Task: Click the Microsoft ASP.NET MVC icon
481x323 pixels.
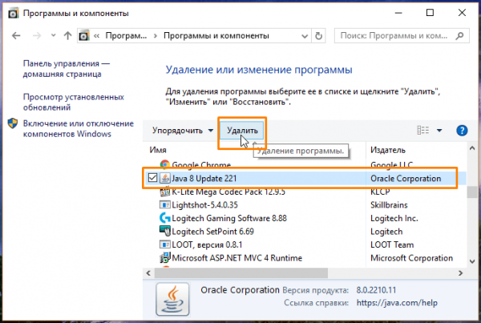Action: click(x=164, y=257)
